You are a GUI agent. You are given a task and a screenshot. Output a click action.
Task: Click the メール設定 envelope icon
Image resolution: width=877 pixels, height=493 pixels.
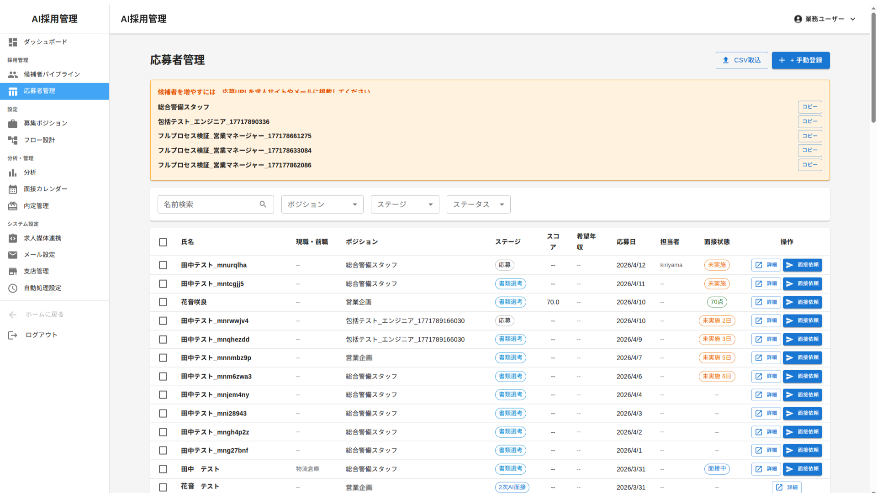tap(13, 255)
